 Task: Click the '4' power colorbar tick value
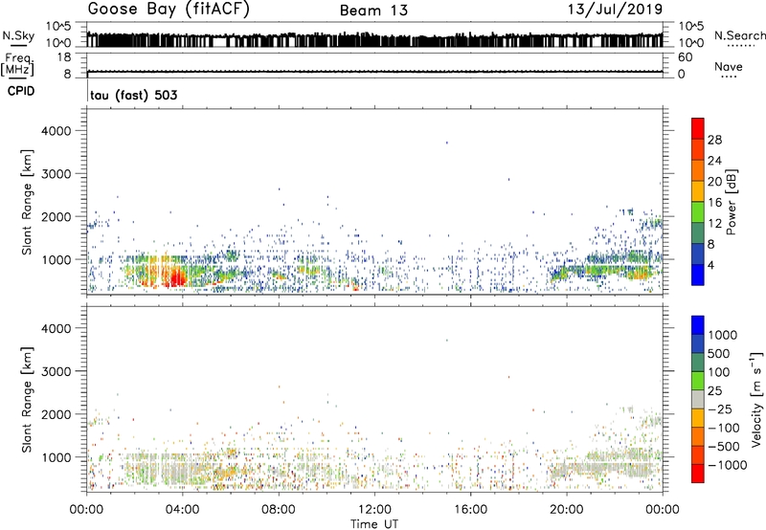710,265
